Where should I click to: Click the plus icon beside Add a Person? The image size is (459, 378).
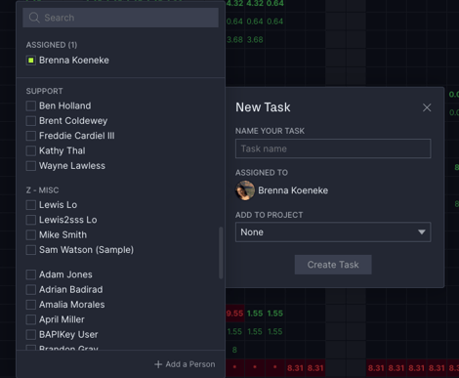point(158,364)
